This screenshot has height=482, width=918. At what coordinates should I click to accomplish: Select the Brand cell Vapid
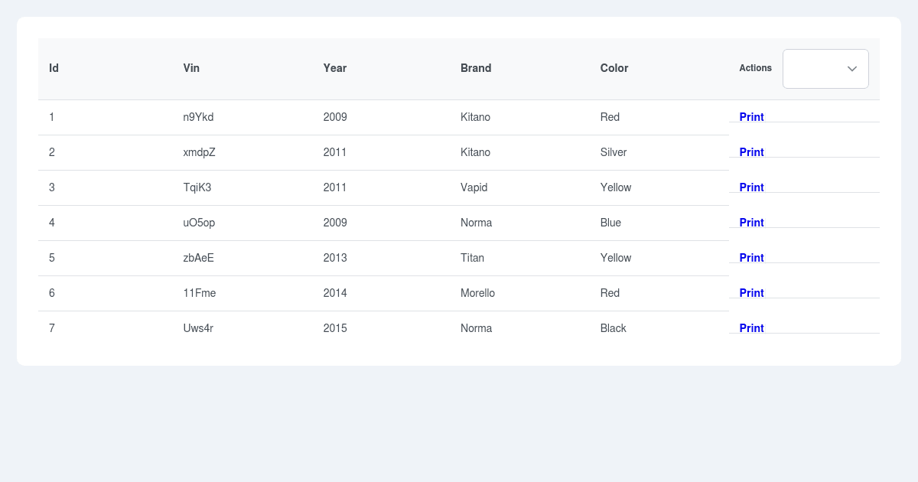(474, 187)
